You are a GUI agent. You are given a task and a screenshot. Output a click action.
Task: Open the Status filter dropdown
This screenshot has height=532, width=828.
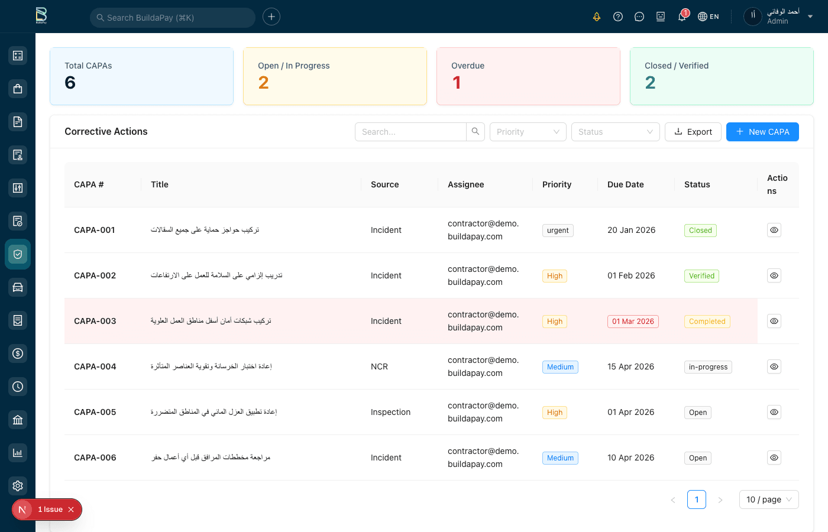pyautogui.click(x=615, y=132)
